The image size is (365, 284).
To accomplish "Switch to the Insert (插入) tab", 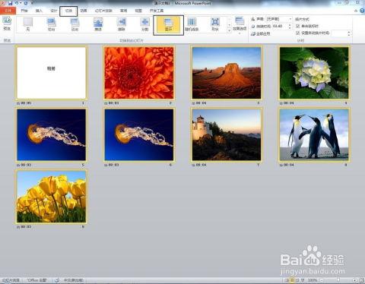I will tap(39, 11).
